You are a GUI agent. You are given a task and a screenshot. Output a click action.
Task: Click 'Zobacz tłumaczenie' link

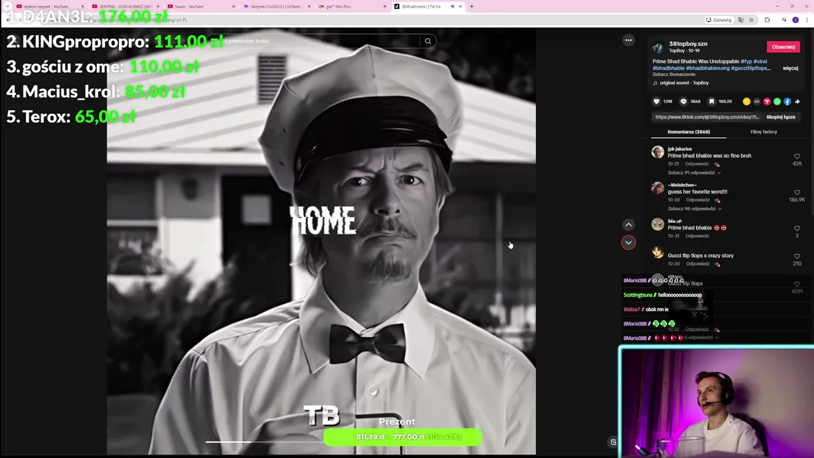click(x=673, y=74)
